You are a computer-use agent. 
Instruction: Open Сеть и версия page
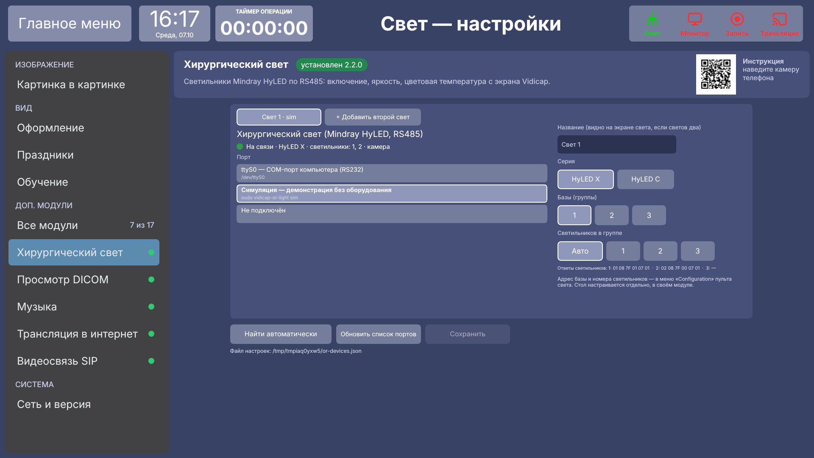point(84,404)
